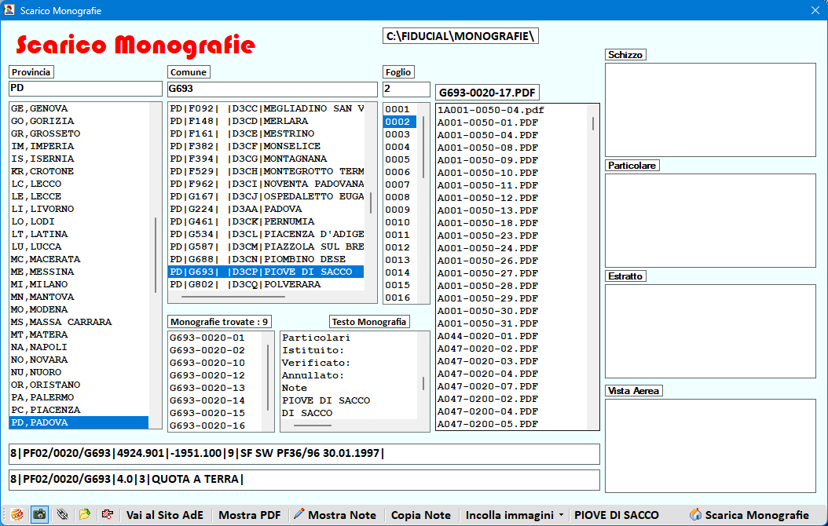This screenshot has height=526, width=828.
Task: Click the Vista Aerea image preview box
Action: tap(710, 446)
